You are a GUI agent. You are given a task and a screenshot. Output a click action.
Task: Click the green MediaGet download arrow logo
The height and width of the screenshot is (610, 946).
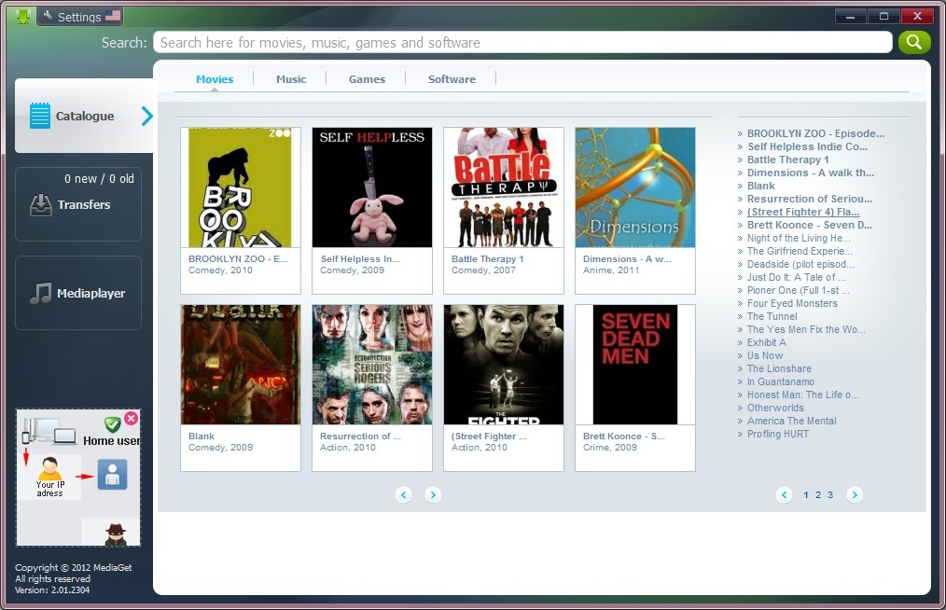(x=22, y=16)
